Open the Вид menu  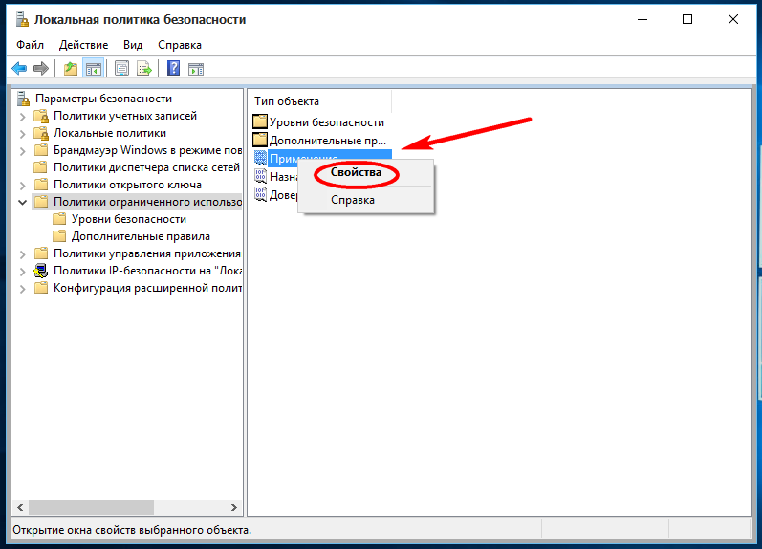pyautogui.click(x=133, y=45)
